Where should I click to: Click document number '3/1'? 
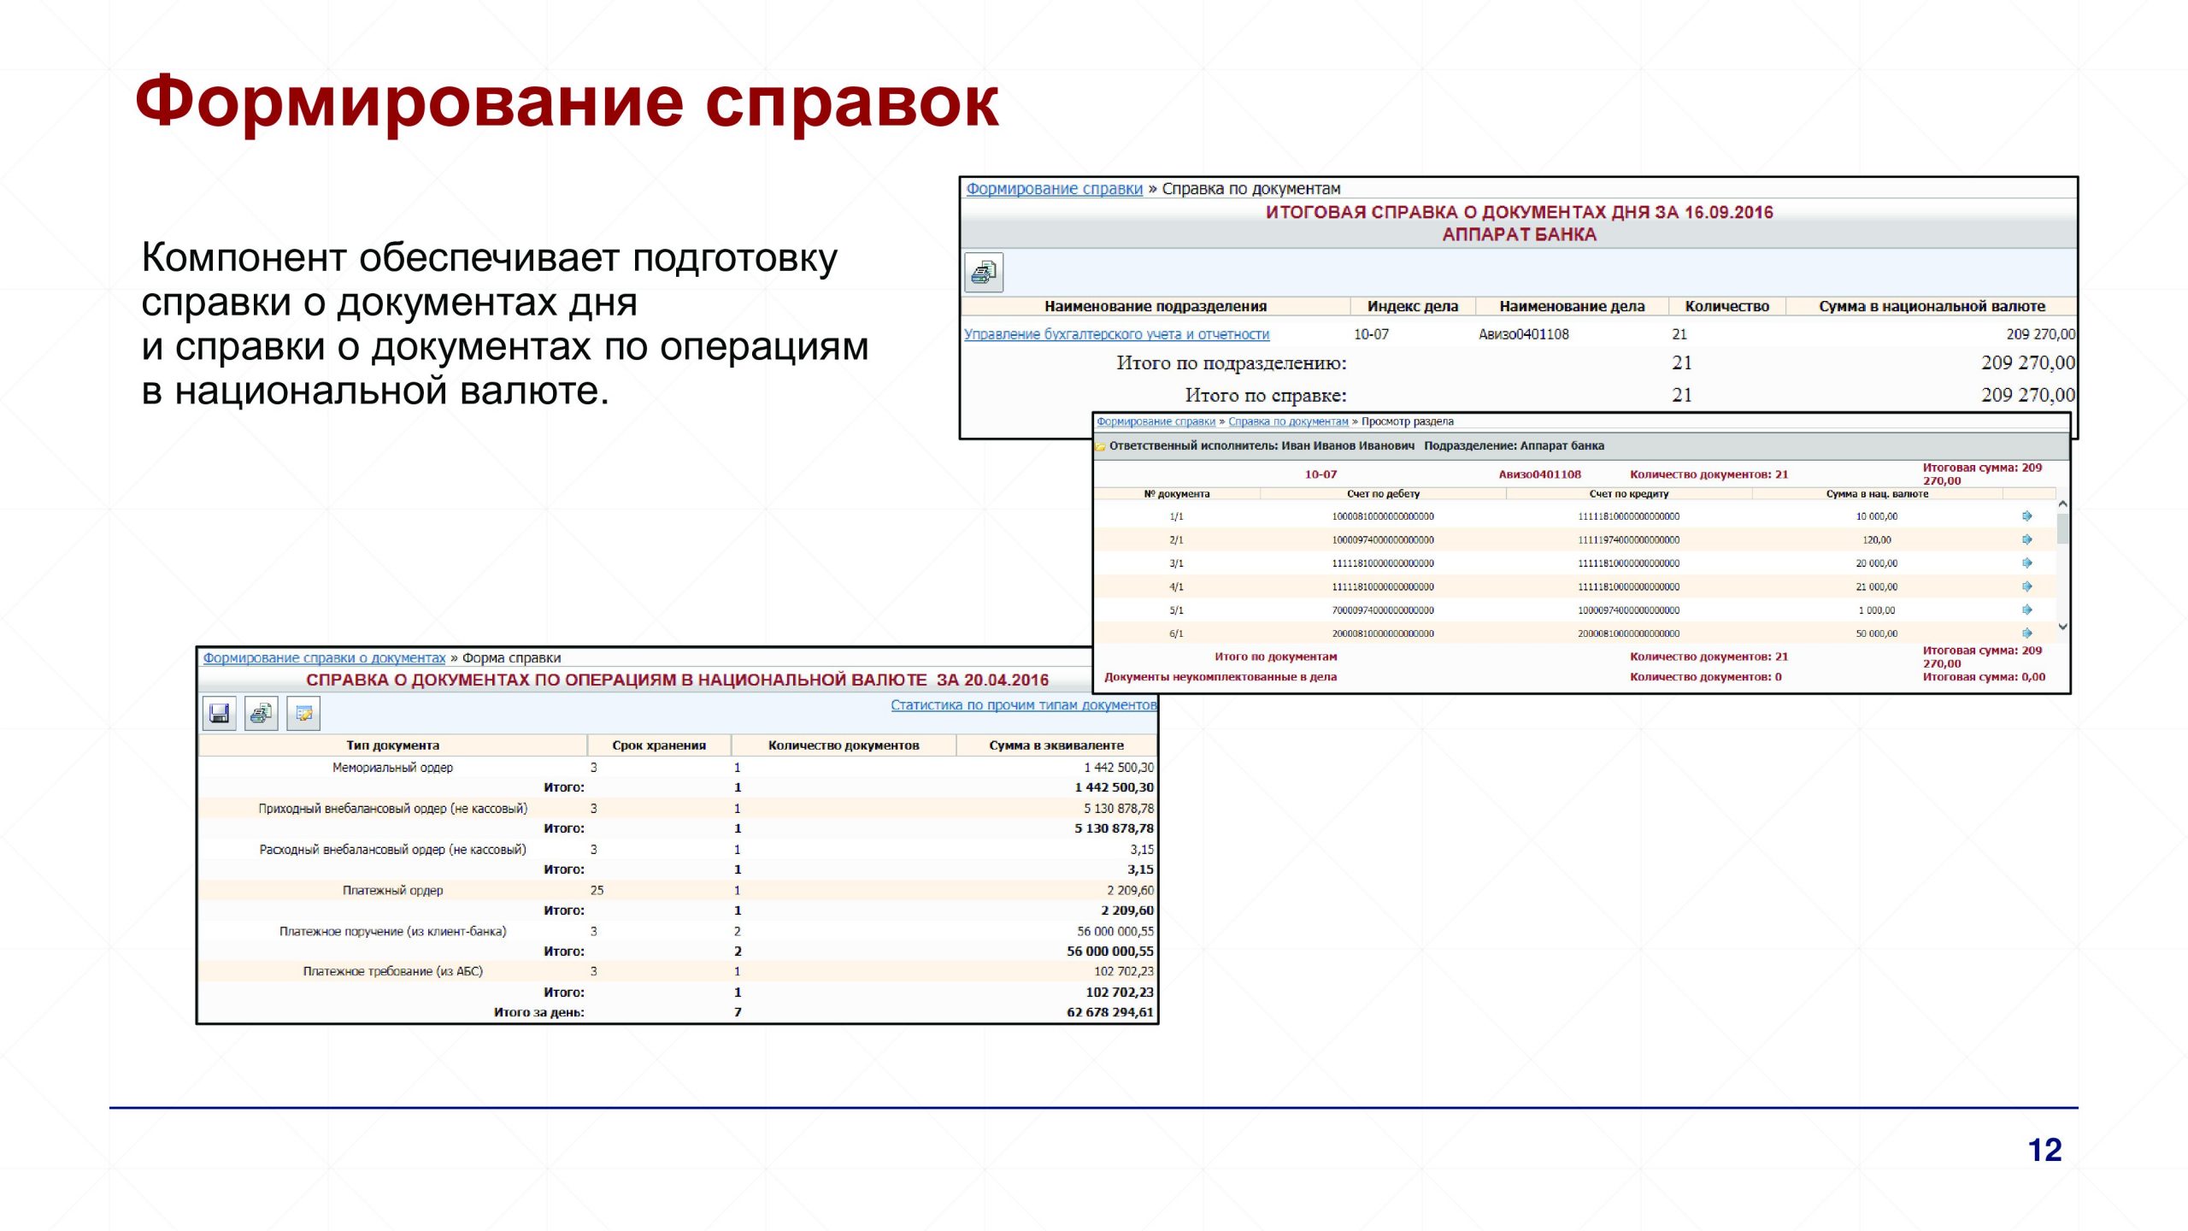tap(1176, 564)
